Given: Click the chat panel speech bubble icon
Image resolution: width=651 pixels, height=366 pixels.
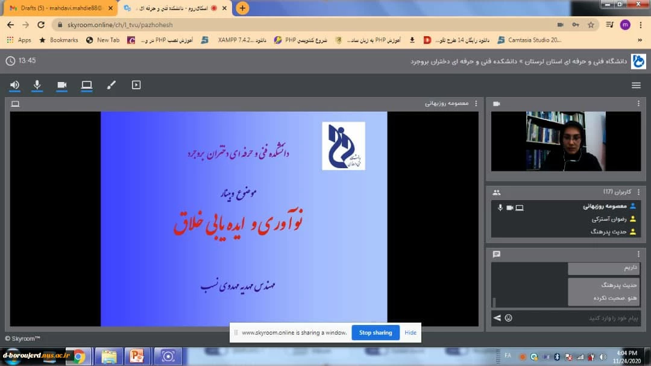Looking at the screenshot, I should (x=497, y=254).
